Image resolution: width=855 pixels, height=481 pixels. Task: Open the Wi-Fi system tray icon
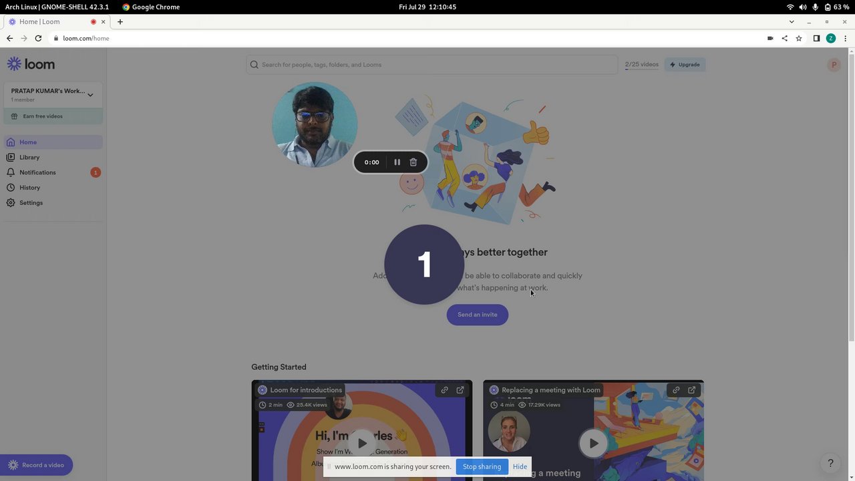[790, 7]
